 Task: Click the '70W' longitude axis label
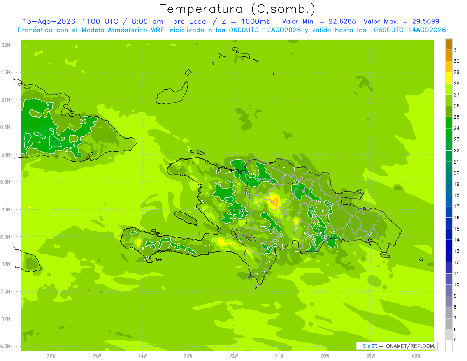pos(325,356)
